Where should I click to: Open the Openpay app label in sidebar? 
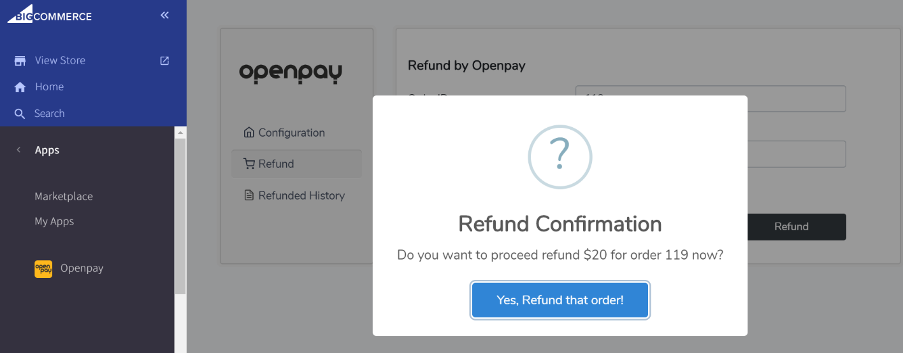pyautogui.click(x=82, y=268)
